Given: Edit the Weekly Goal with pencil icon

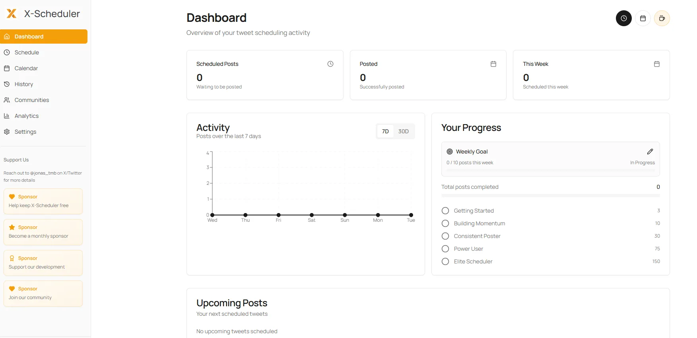Looking at the screenshot, I should (650, 152).
